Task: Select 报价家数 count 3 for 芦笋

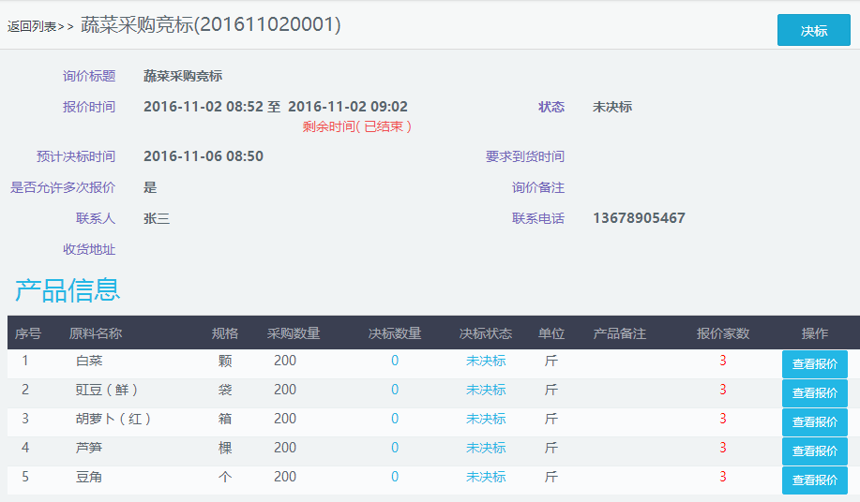Action: 723,449
